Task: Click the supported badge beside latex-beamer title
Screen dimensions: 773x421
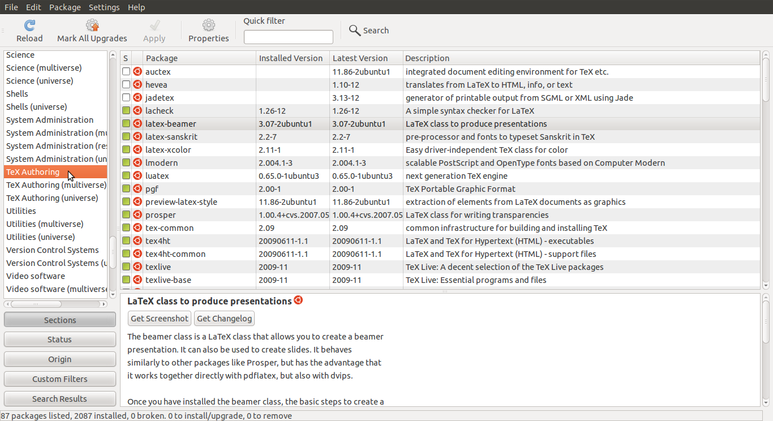Action: click(x=298, y=300)
